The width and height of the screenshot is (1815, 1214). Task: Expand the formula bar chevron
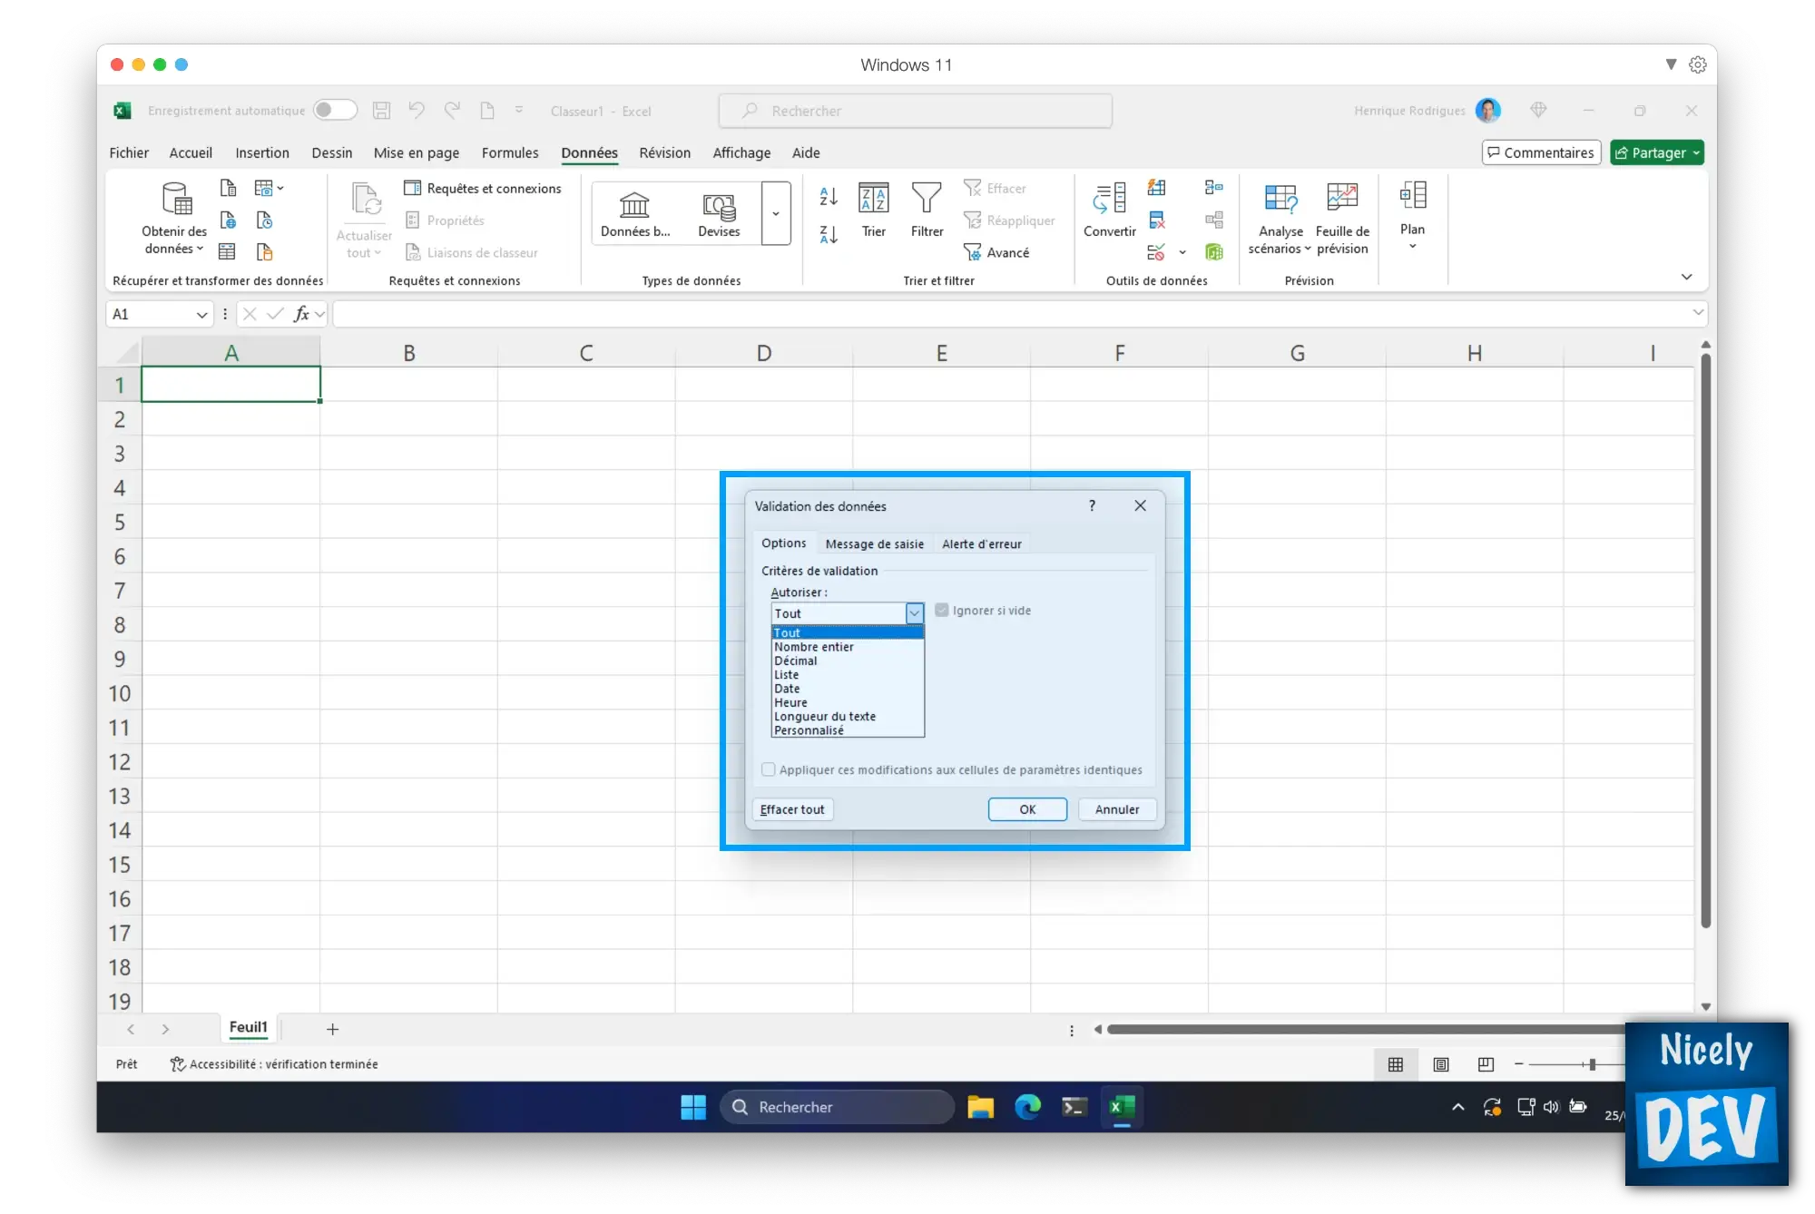click(1697, 313)
